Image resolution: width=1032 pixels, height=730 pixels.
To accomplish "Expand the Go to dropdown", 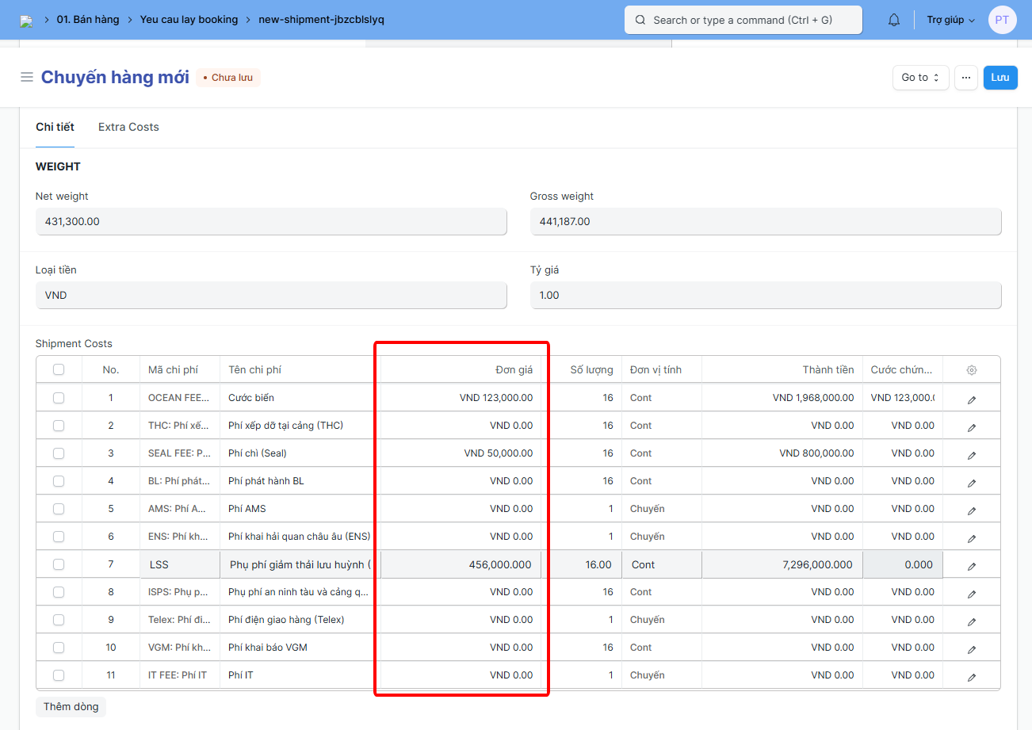I will click(920, 78).
